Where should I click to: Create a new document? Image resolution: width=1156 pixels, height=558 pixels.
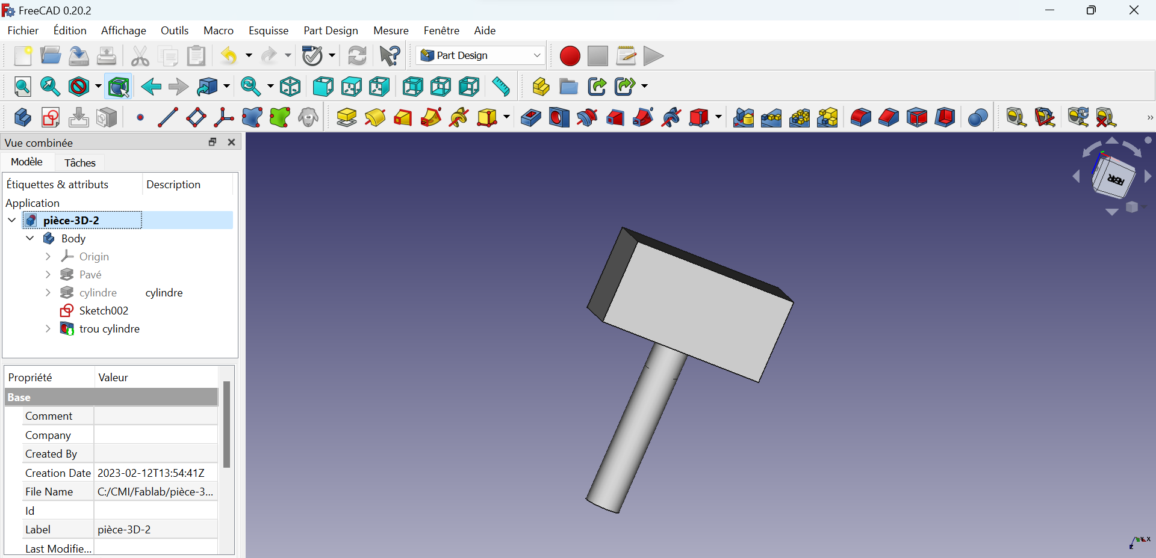point(23,56)
